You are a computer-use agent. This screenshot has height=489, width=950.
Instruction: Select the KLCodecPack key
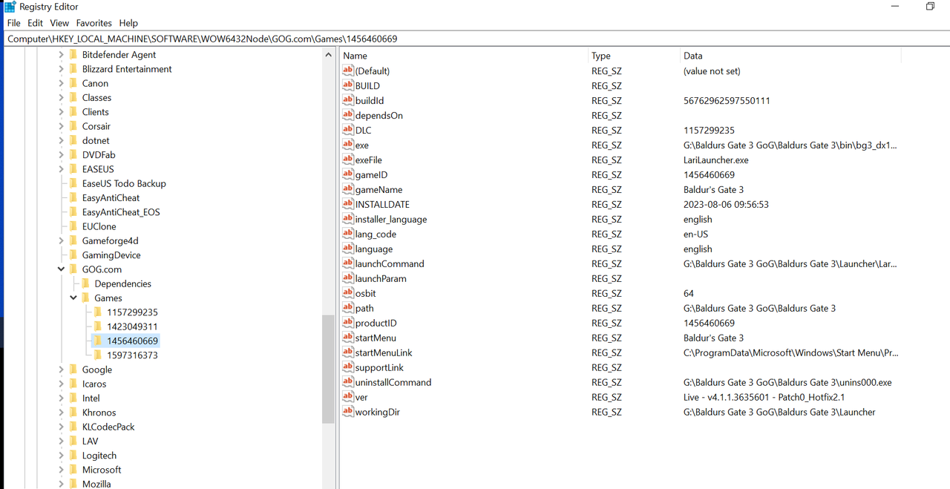point(108,427)
